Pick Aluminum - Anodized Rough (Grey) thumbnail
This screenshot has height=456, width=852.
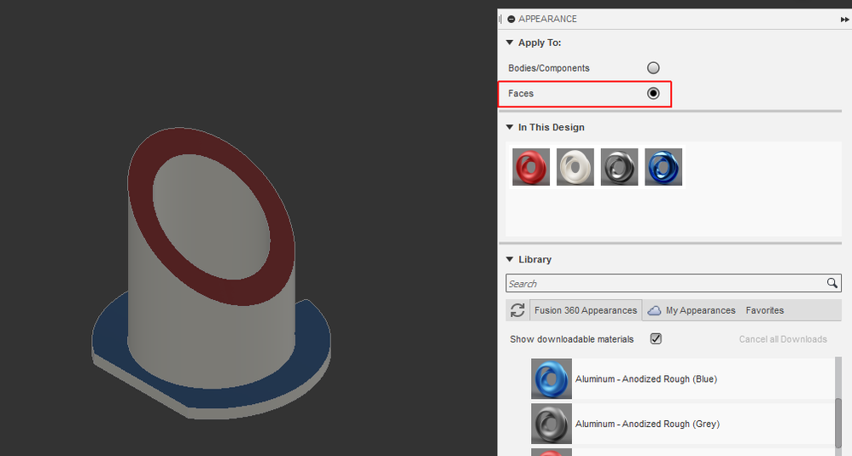click(x=551, y=424)
